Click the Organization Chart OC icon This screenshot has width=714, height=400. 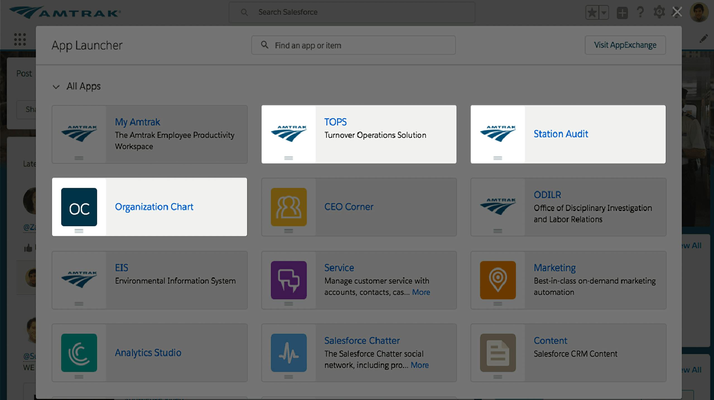79,207
